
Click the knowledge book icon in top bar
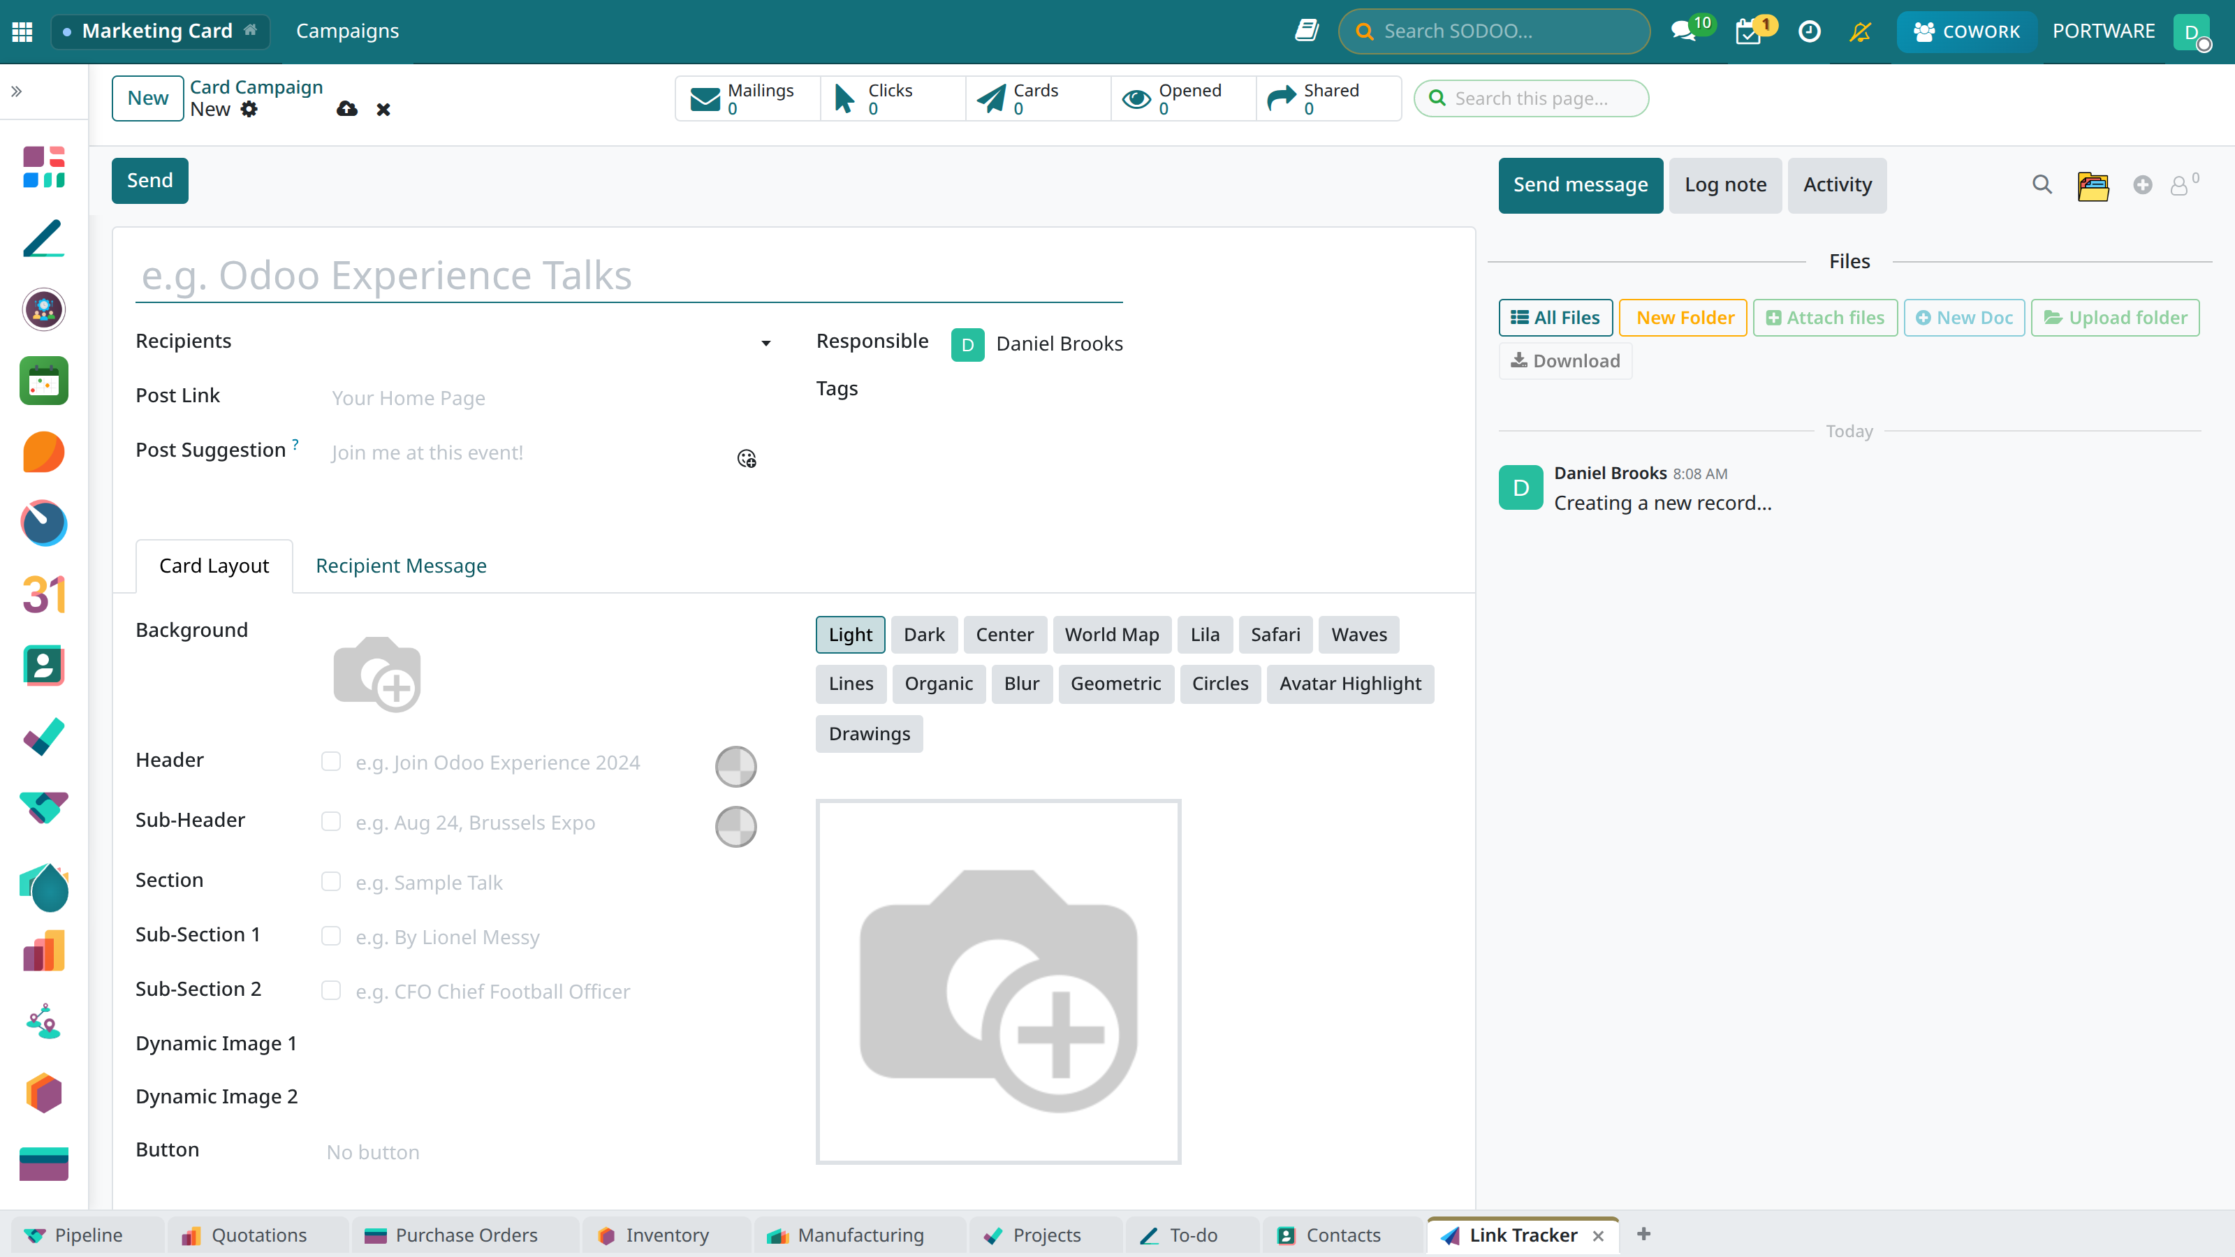(x=1307, y=31)
